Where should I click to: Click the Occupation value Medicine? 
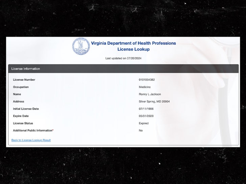(145, 87)
